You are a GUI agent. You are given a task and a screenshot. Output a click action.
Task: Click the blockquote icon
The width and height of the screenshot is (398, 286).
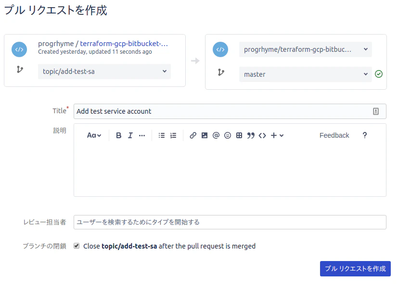(251, 135)
